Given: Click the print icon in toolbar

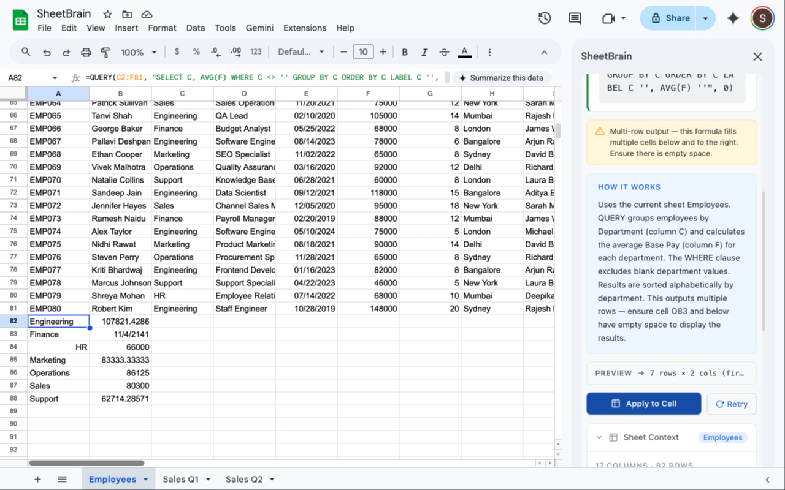Looking at the screenshot, I should pos(86,52).
